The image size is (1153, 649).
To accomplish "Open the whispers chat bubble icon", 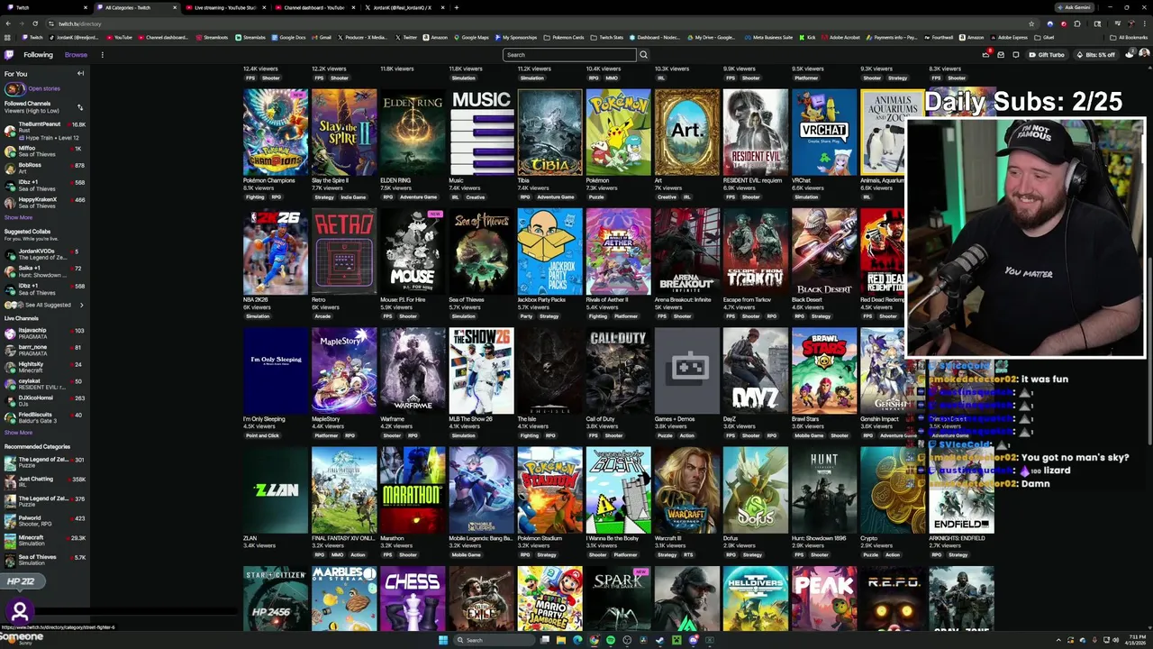I will (1016, 54).
